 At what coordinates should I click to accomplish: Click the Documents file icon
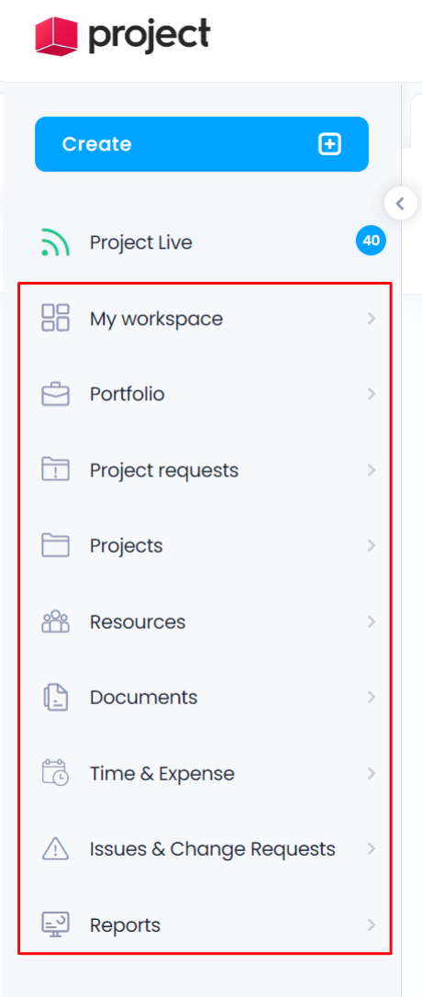point(55,698)
